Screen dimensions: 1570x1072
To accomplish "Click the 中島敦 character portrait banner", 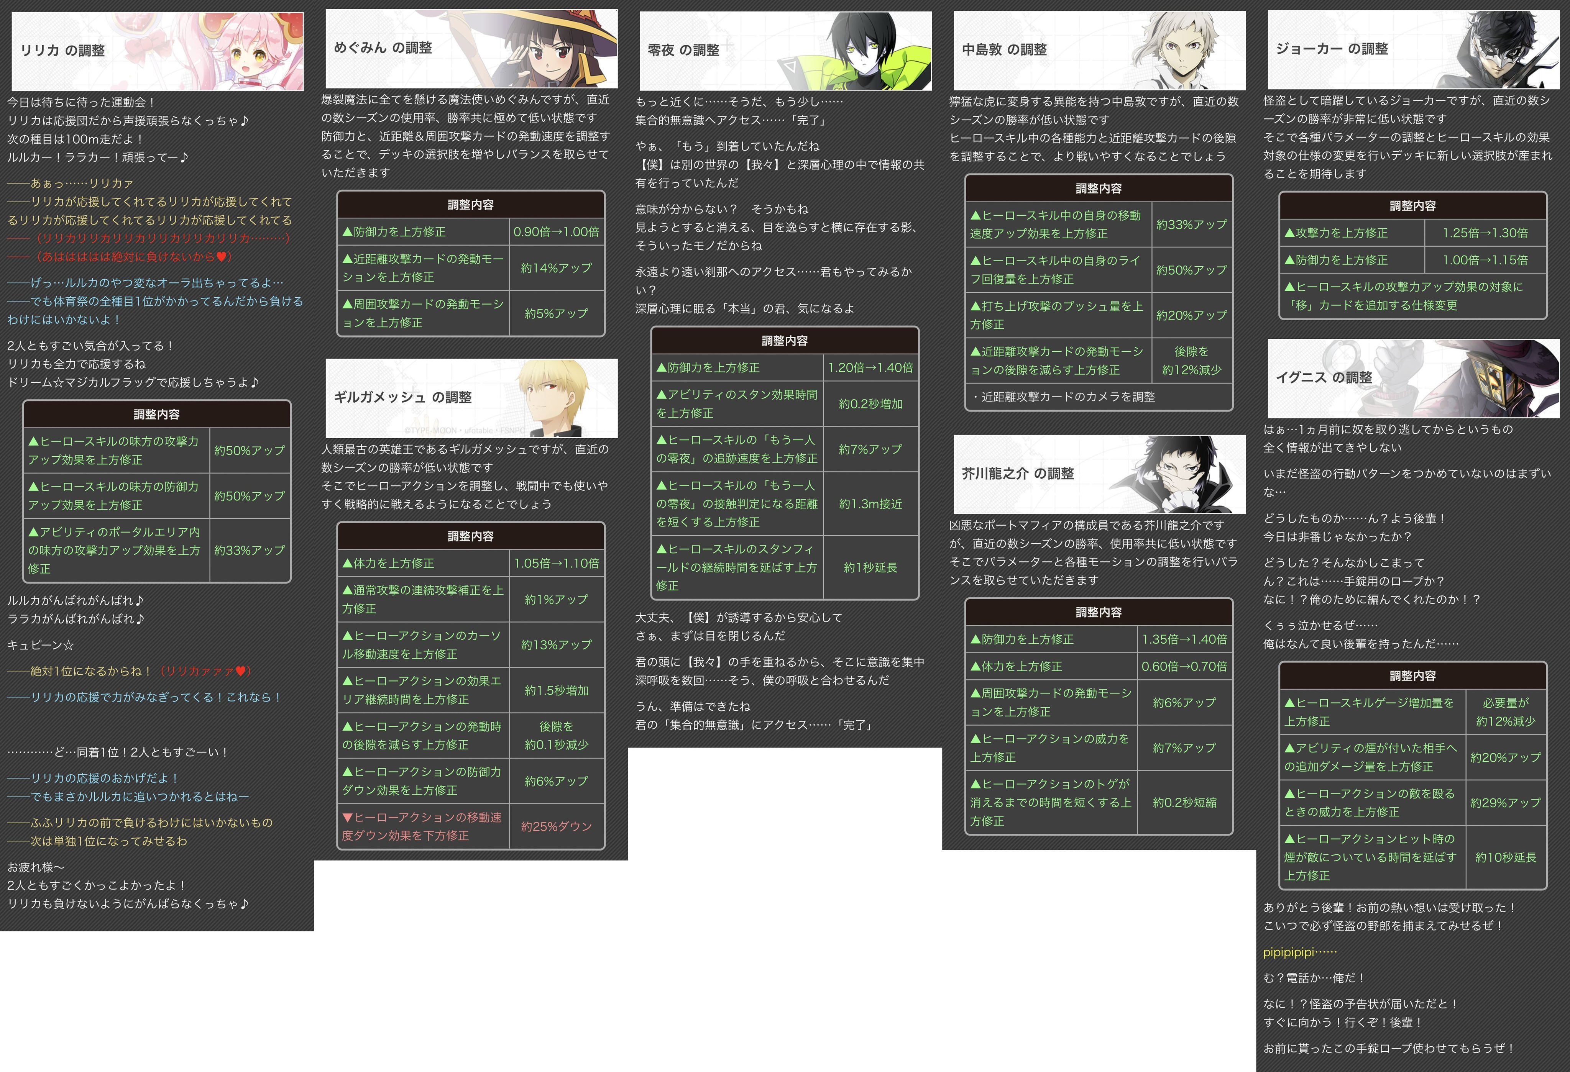I will tap(1099, 50).
